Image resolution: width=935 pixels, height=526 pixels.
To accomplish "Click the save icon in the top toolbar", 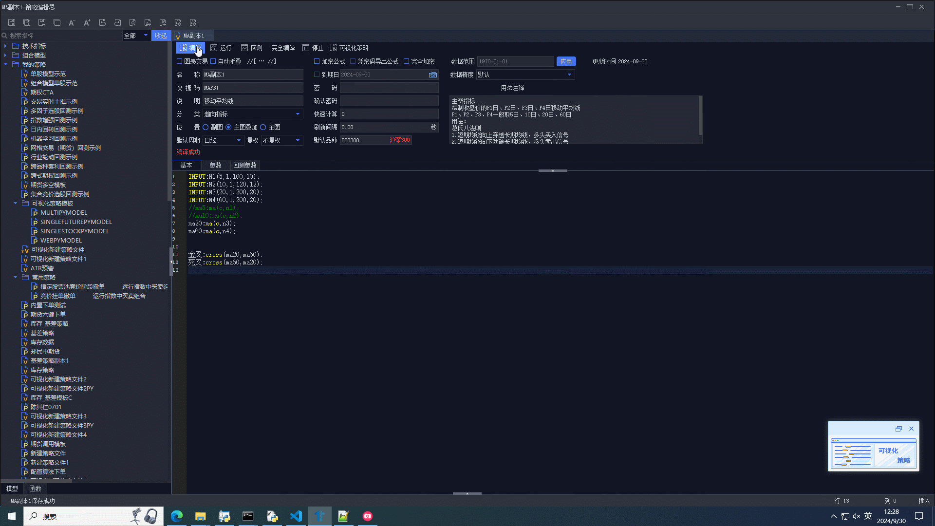I will [12, 22].
